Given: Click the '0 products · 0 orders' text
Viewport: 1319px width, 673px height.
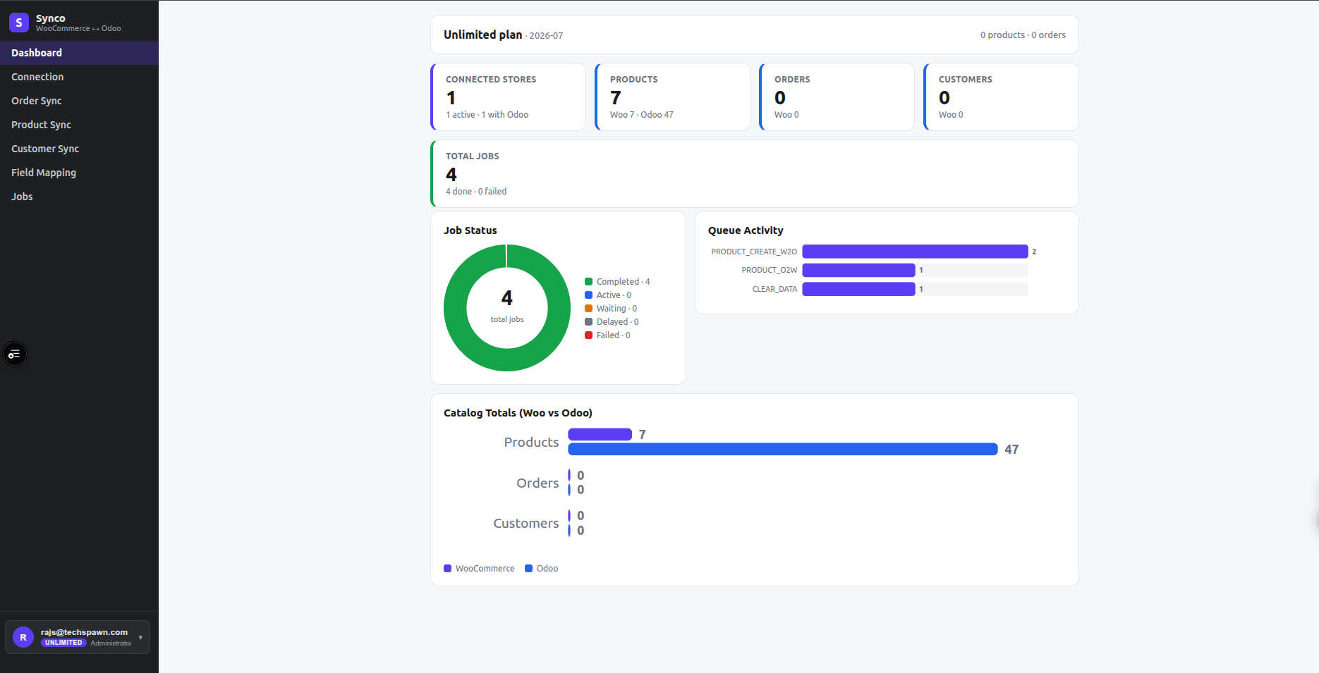Looking at the screenshot, I should pyautogui.click(x=1023, y=35).
